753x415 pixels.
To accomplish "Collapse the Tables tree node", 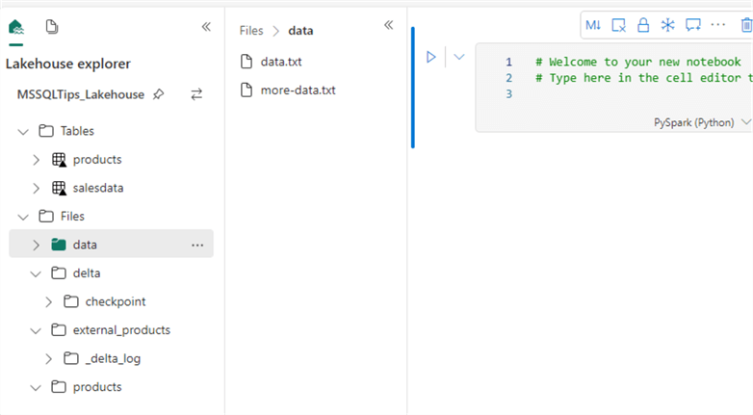I will [x=24, y=131].
